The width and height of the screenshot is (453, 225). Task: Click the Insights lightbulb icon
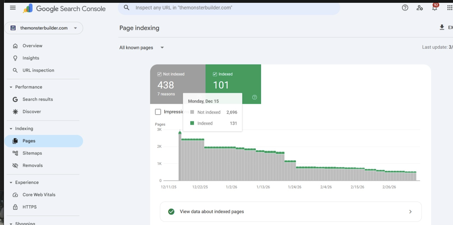[15, 58]
